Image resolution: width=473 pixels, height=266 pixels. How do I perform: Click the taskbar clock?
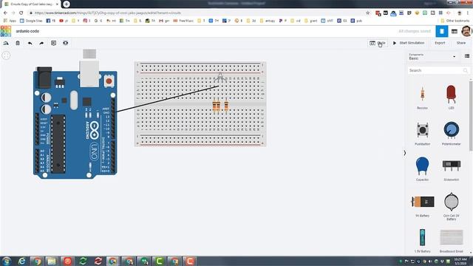click(x=461, y=261)
